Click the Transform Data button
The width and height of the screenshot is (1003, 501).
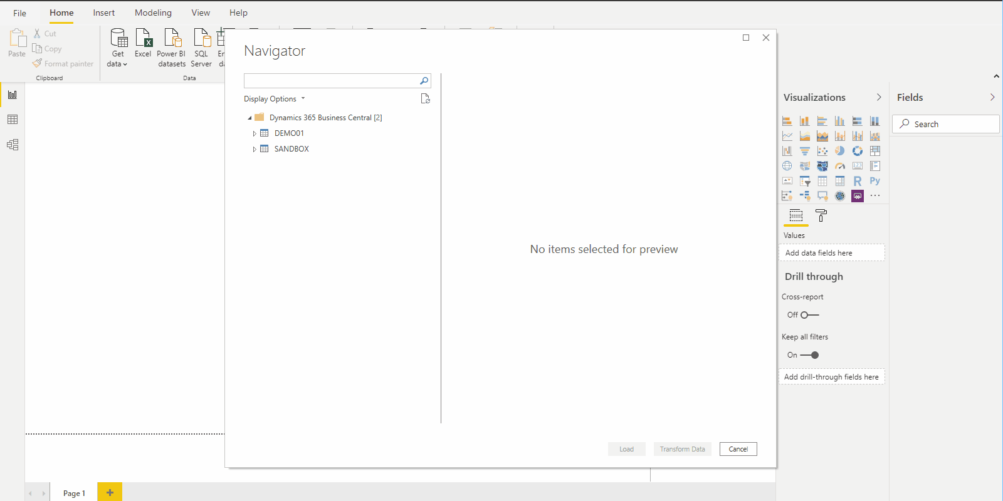682,449
